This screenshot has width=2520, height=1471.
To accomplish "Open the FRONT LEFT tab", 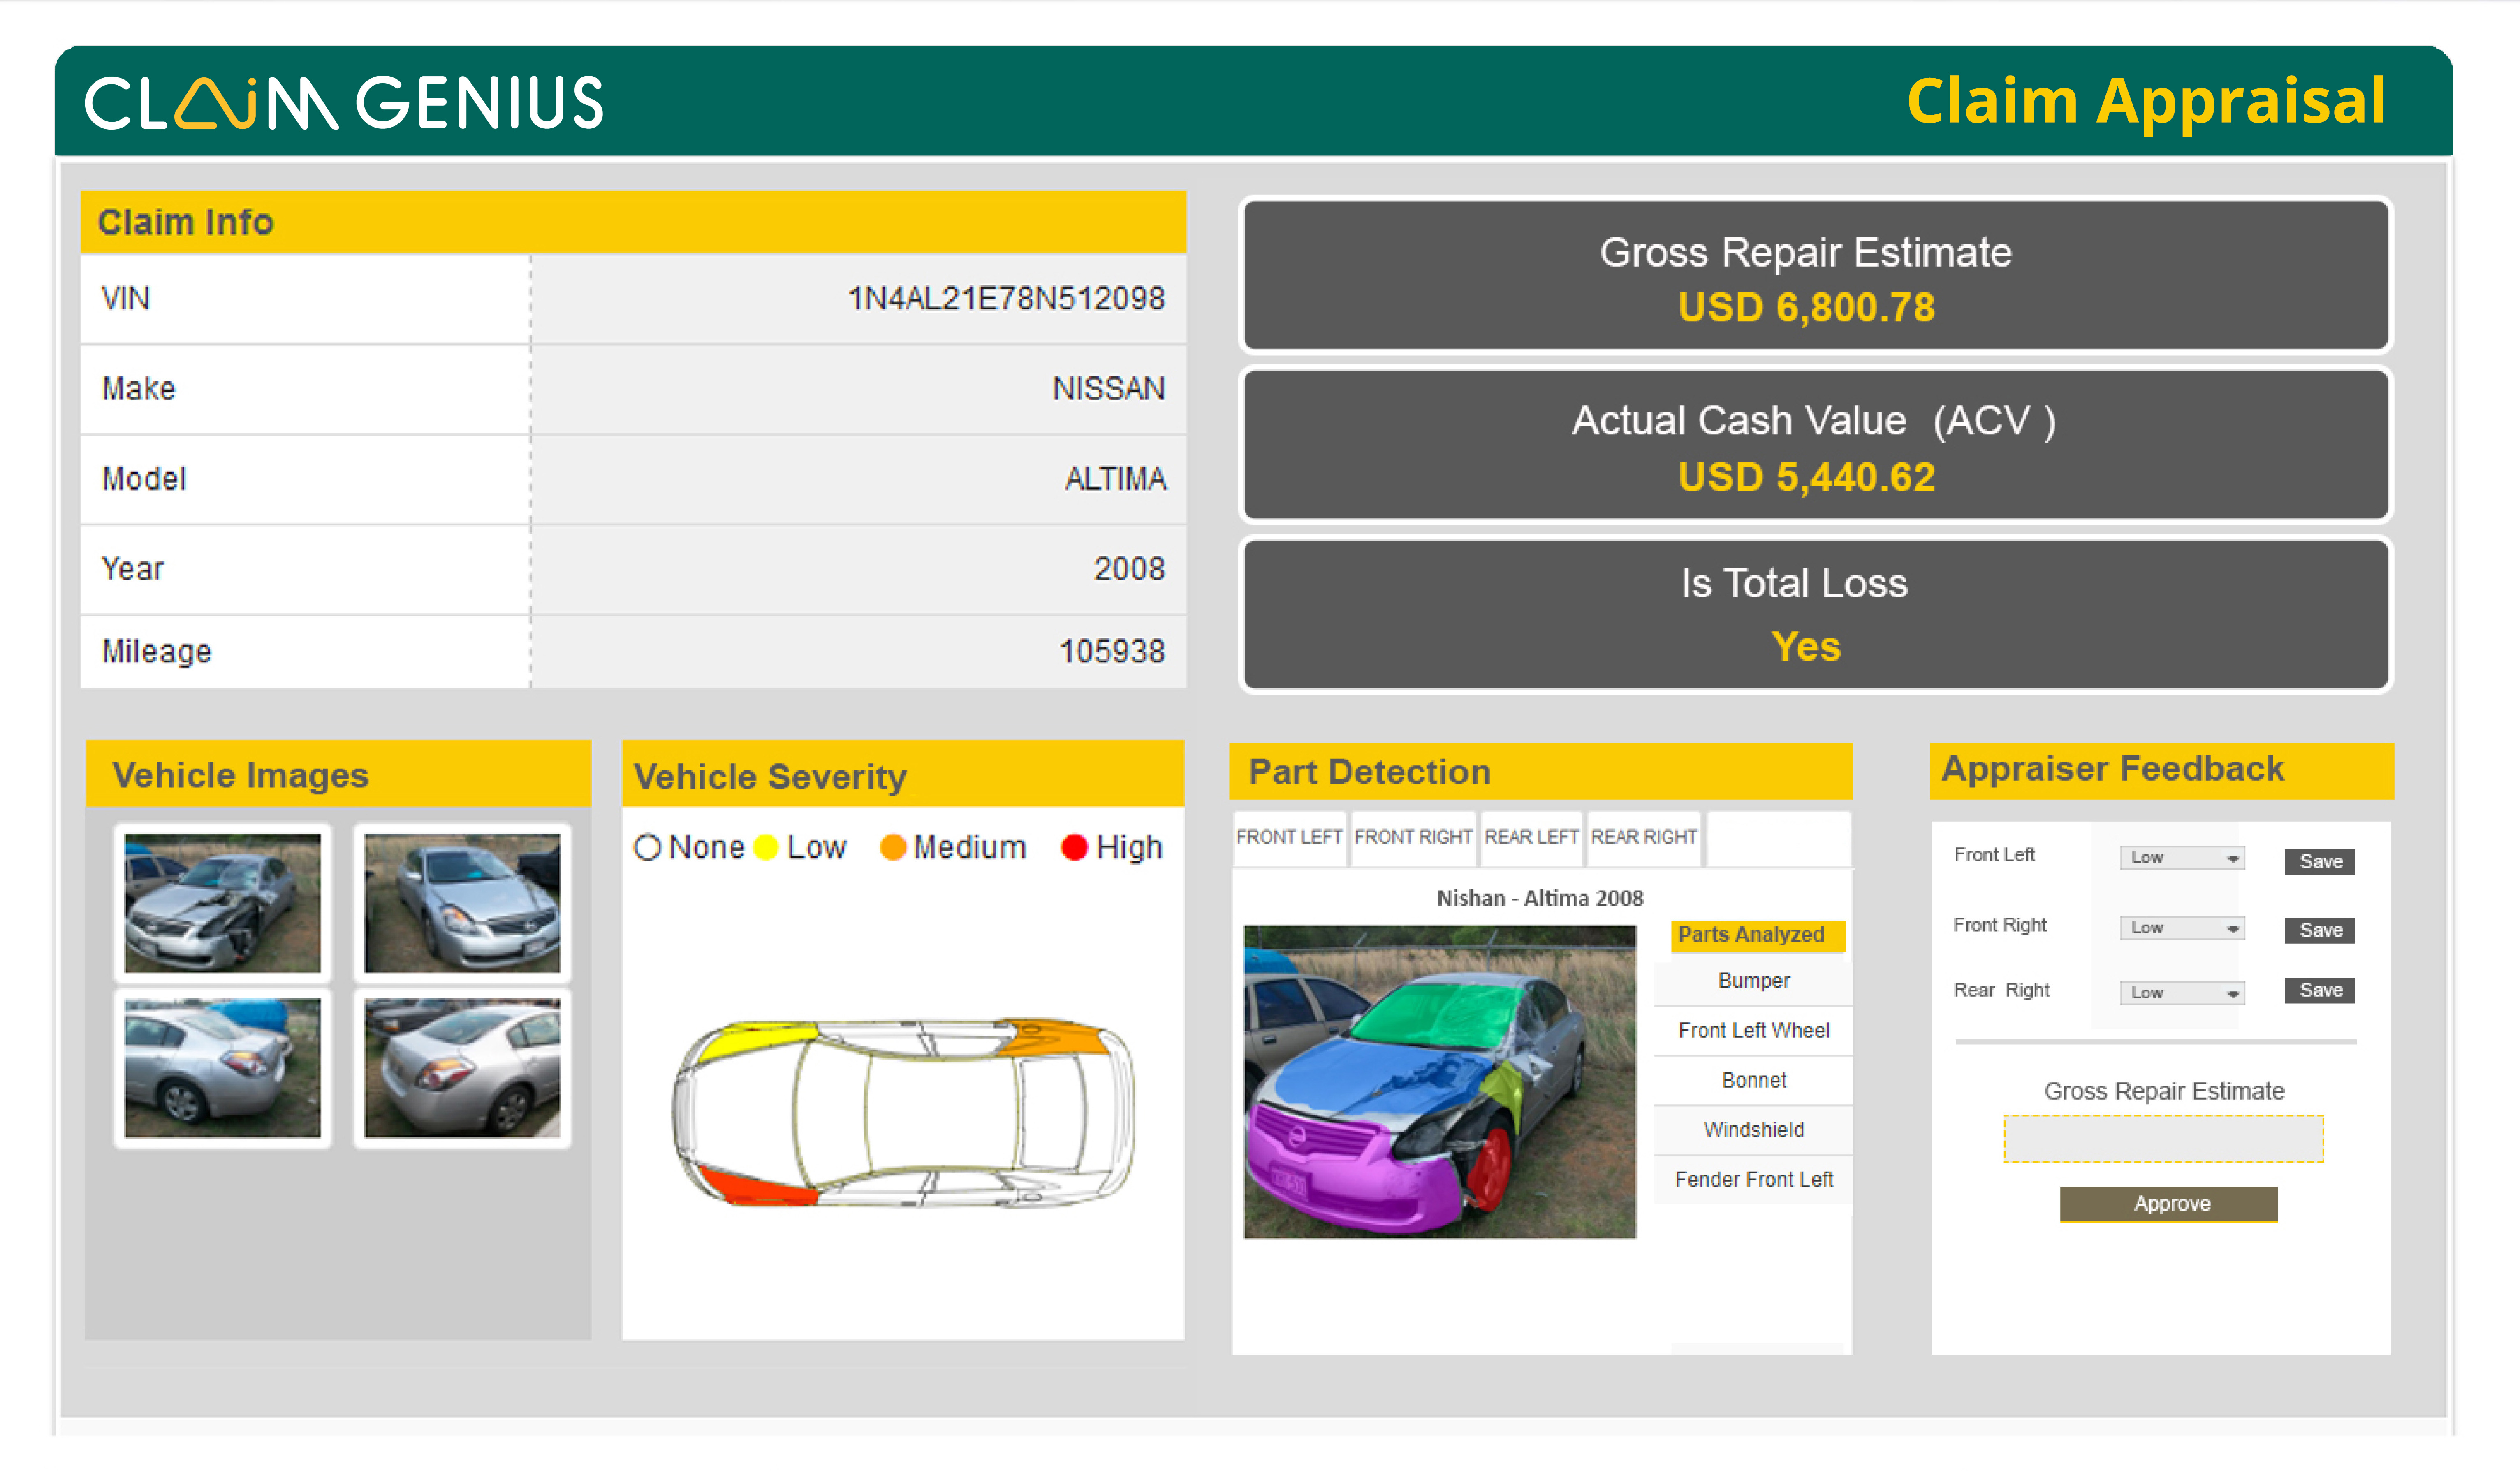I will click(x=1289, y=837).
